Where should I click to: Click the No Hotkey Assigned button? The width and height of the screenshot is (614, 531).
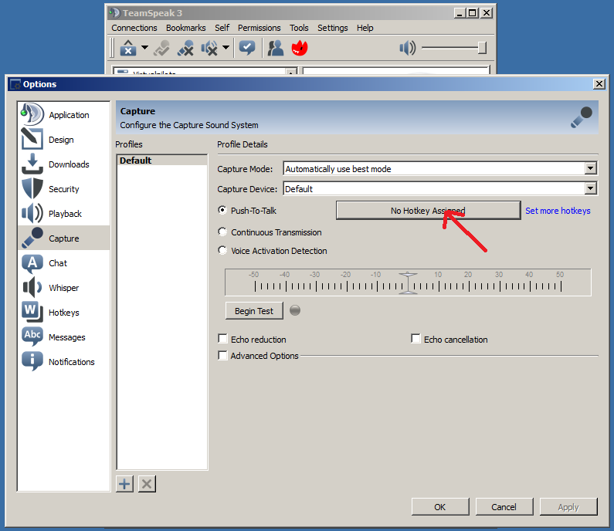click(428, 211)
